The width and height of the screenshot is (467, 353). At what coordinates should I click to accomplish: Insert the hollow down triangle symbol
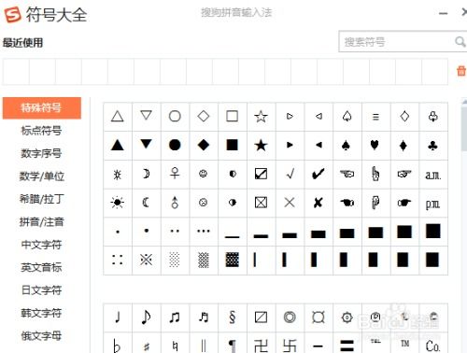(146, 117)
